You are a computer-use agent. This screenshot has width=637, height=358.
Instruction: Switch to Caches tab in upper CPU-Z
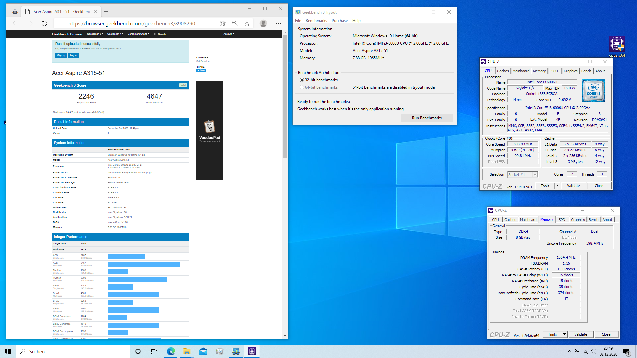[503, 71]
